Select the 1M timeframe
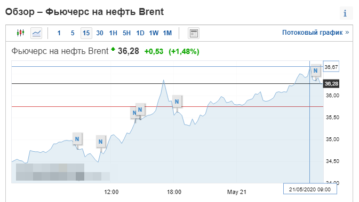 167,33
